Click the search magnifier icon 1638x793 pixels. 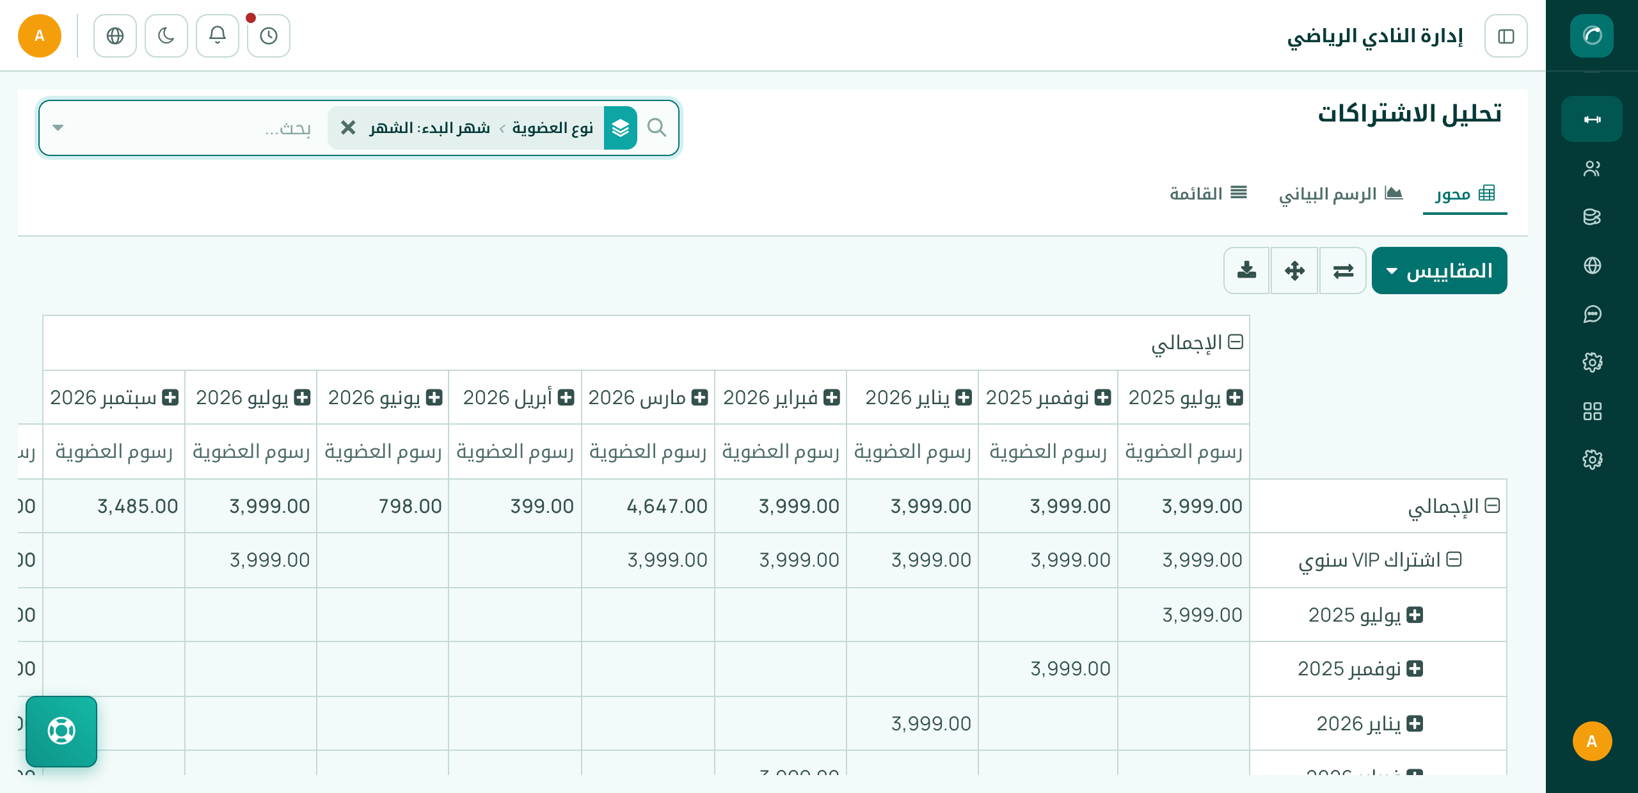(657, 128)
